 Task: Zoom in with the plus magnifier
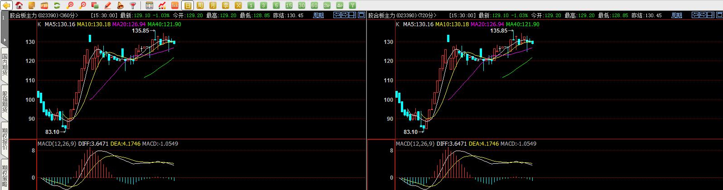click(70, 5)
